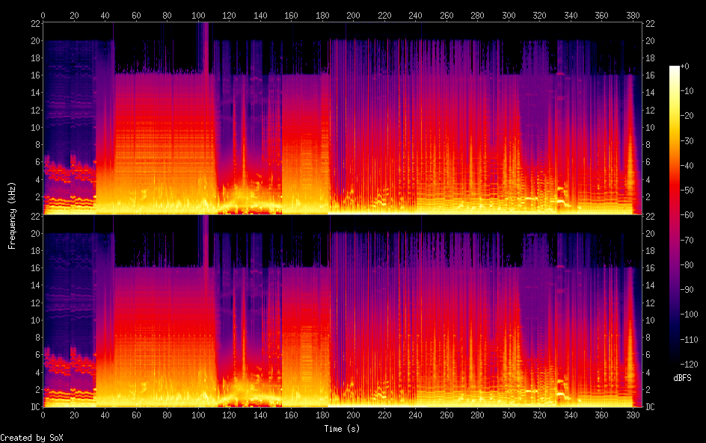Viewport: 706px width, 443px height.
Task: Click the "-100" color scale label
Action: coord(689,315)
